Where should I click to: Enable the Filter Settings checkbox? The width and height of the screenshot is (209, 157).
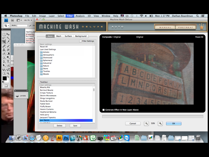point(80,41)
